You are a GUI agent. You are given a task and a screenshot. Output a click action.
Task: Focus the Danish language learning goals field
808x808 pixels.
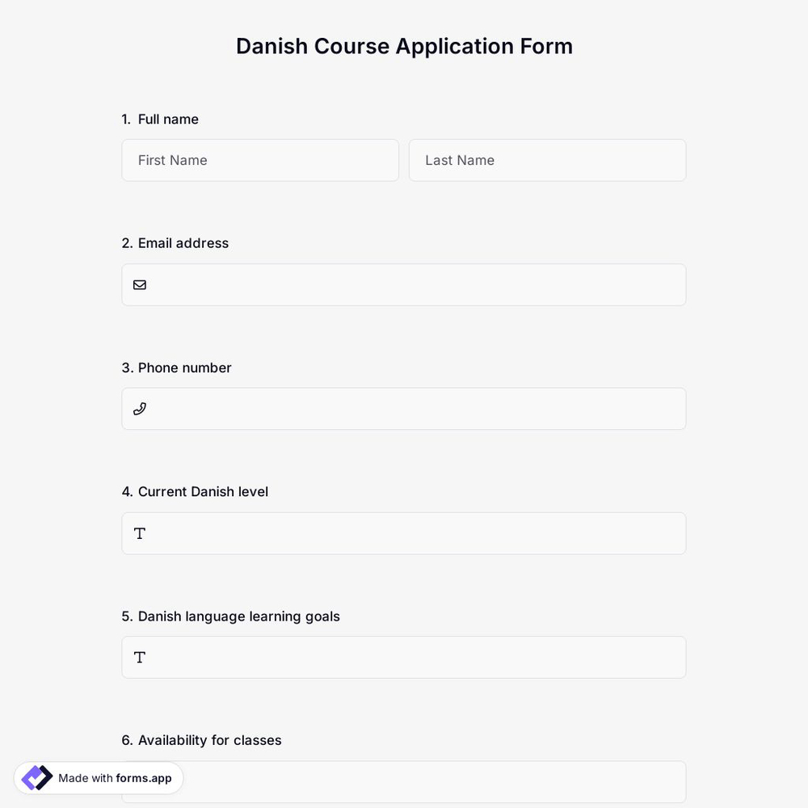pyautogui.click(x=404, y=657)
